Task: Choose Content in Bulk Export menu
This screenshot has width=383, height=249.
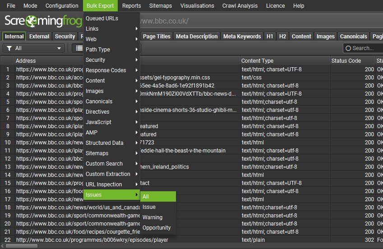Action: pos(111,81)
